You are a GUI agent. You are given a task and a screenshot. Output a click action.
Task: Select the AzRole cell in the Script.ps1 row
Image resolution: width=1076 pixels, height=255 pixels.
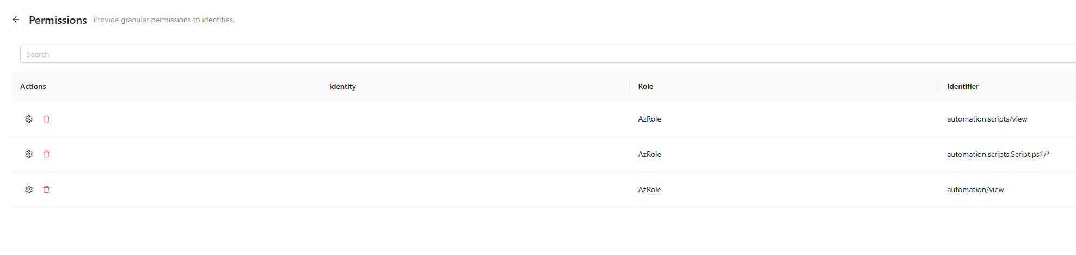pos(649,154)
